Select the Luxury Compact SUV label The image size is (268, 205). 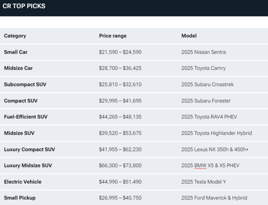tap(29, 149)
